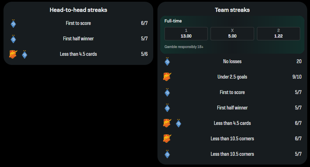
Task: Click Dynamo crest beside head-to-head First to score
Action: click(13, 24)
